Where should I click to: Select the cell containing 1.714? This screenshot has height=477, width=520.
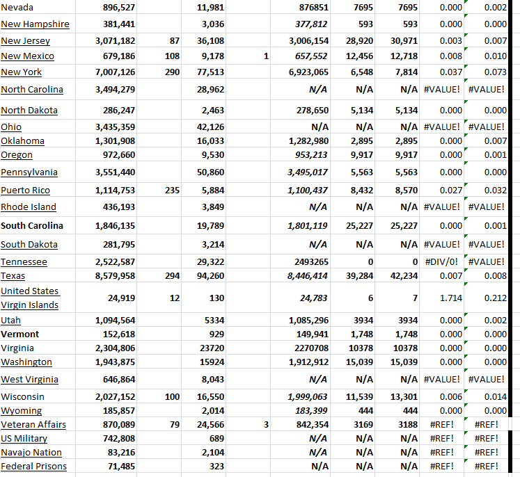tap(450, 298)
